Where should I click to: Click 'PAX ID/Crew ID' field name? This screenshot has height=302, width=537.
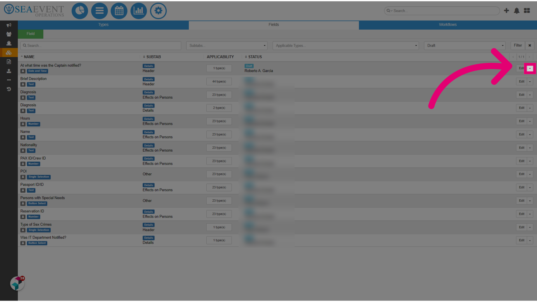coord(33,158)
